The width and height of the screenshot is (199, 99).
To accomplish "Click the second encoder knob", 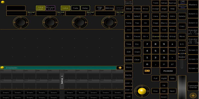I will click(50, 22).
